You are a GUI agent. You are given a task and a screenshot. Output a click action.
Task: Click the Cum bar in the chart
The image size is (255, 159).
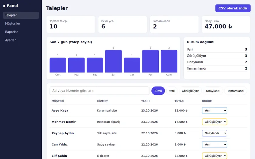169,61
